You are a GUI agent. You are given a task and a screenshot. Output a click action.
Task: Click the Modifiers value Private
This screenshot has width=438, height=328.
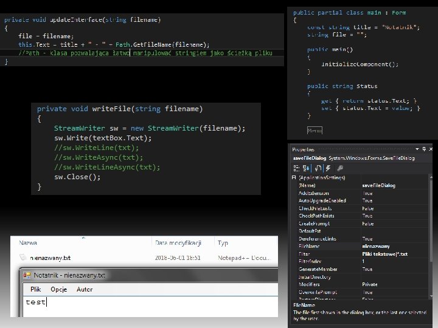370,284
